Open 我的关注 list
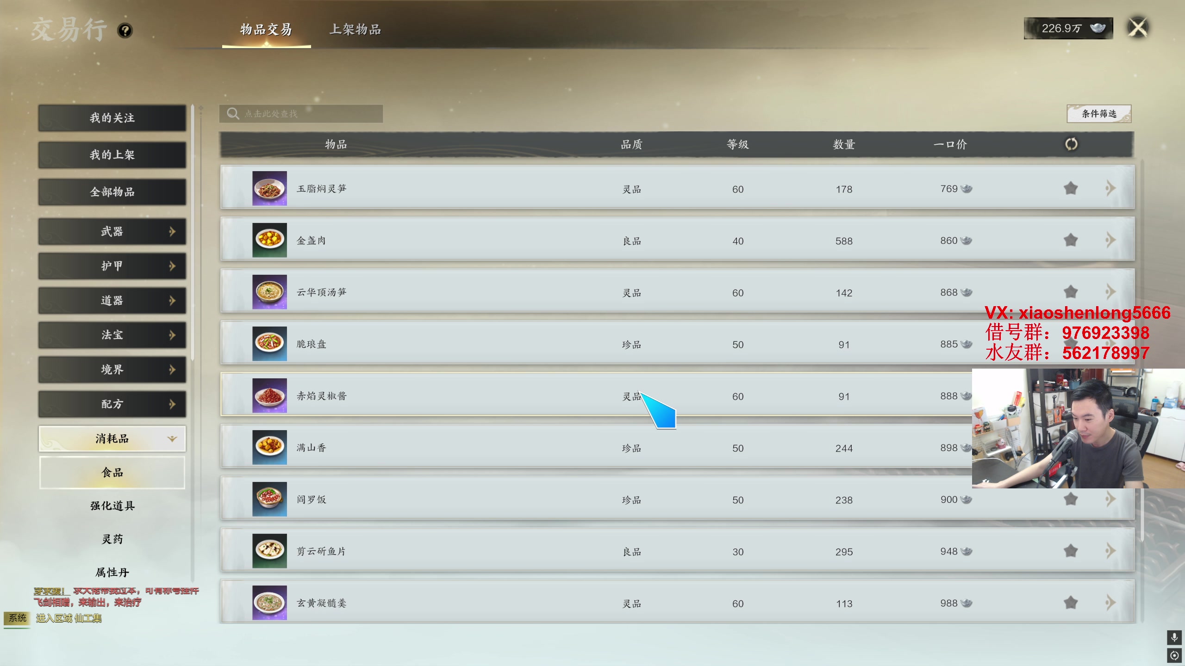 (x=112, y=118)
